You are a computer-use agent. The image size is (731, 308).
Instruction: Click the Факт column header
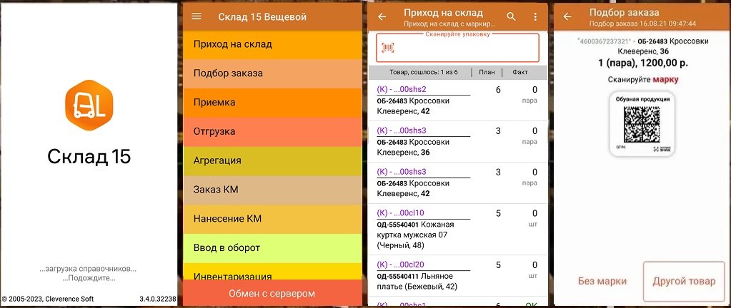point(520,72)
